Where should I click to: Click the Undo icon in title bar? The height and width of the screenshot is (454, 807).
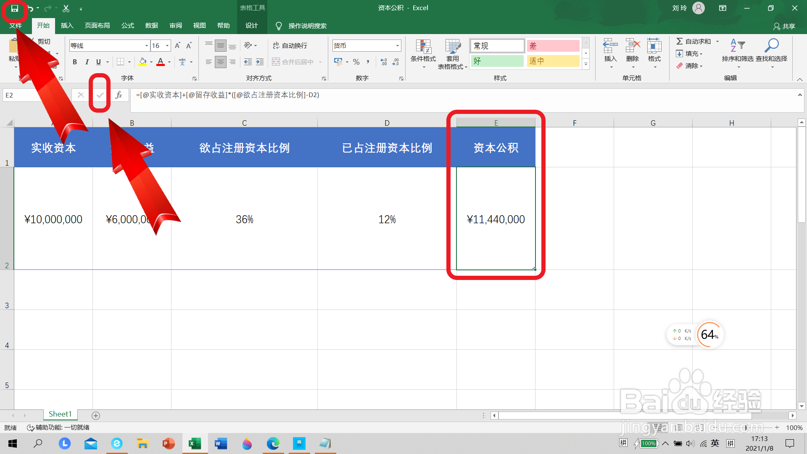(x=30, y=8)
